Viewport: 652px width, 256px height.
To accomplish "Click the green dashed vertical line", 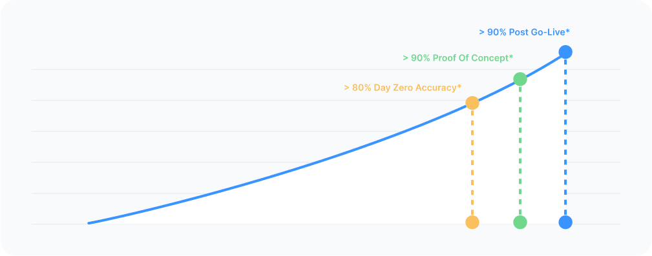I will click(x=520, y=151).
